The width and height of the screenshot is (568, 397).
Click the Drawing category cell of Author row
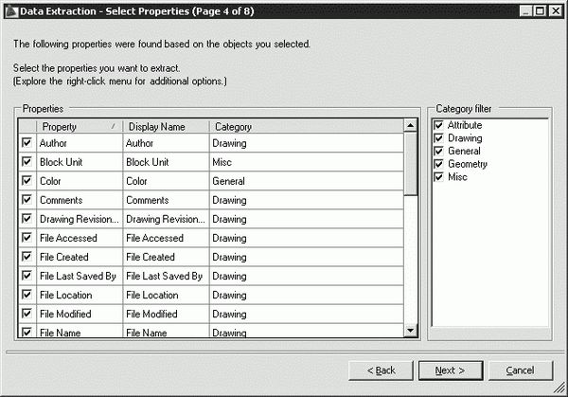[x=307, y=143]
